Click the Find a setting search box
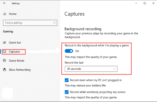Screen dimensions: 157x102 (30, 23)
